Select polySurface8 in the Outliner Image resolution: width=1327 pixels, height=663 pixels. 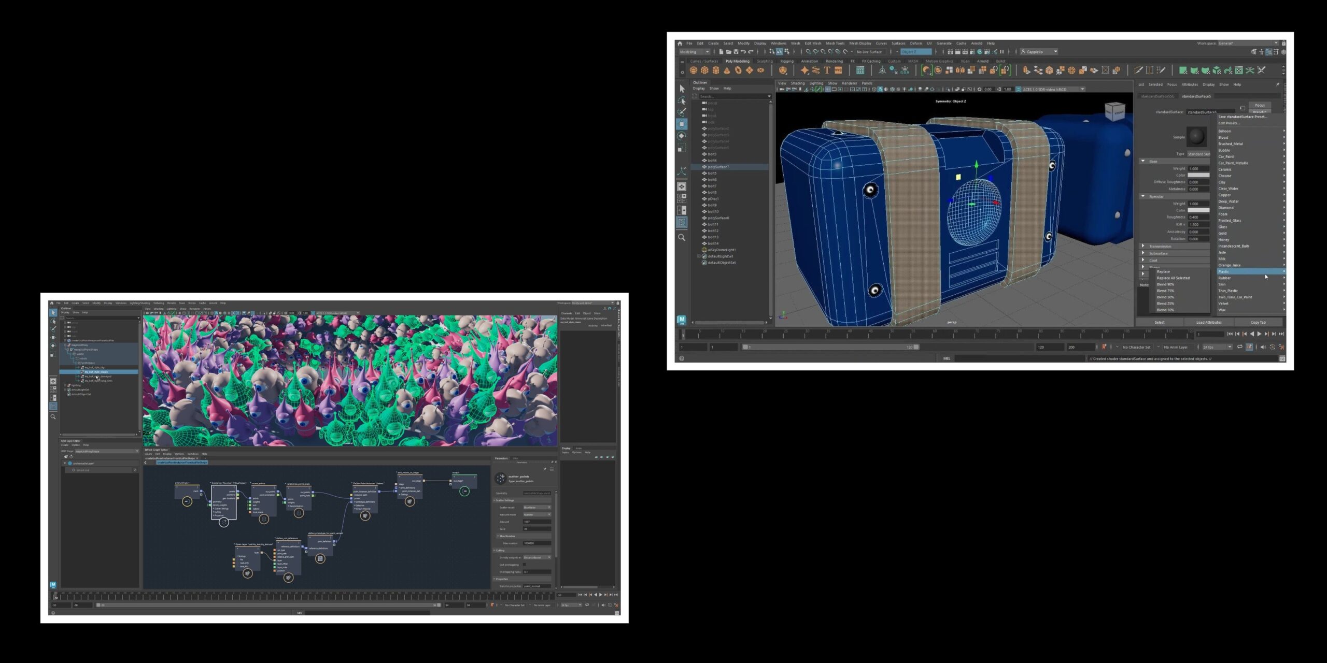click(718, 218)
